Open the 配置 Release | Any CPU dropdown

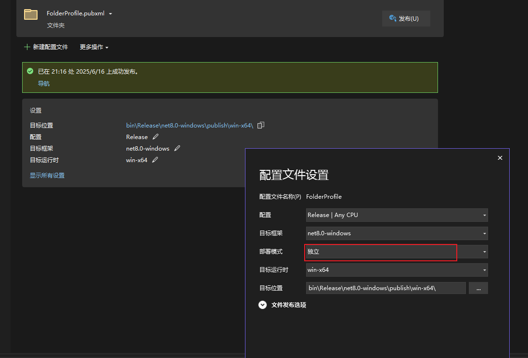[397, 215]
